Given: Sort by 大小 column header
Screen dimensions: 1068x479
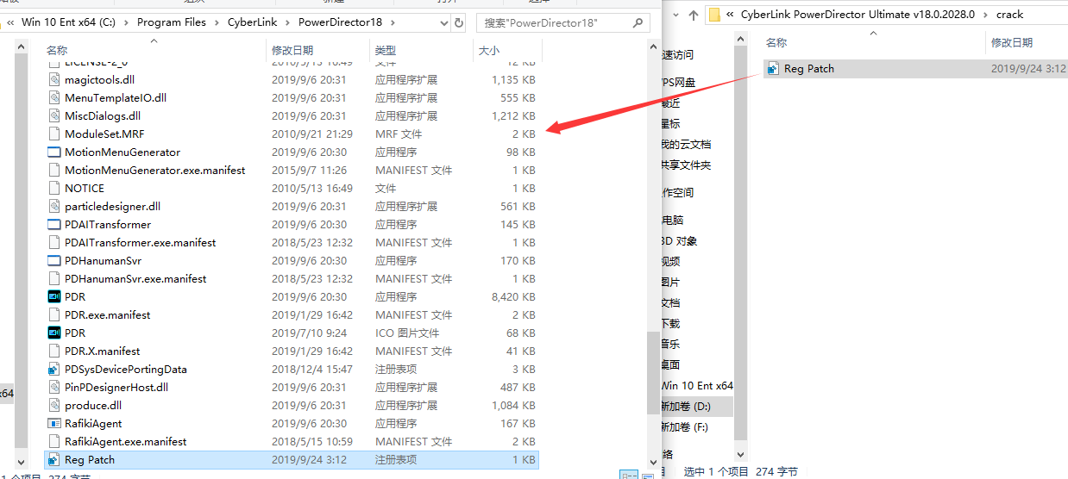Looking at the screenshot, I should pos(488,51).
